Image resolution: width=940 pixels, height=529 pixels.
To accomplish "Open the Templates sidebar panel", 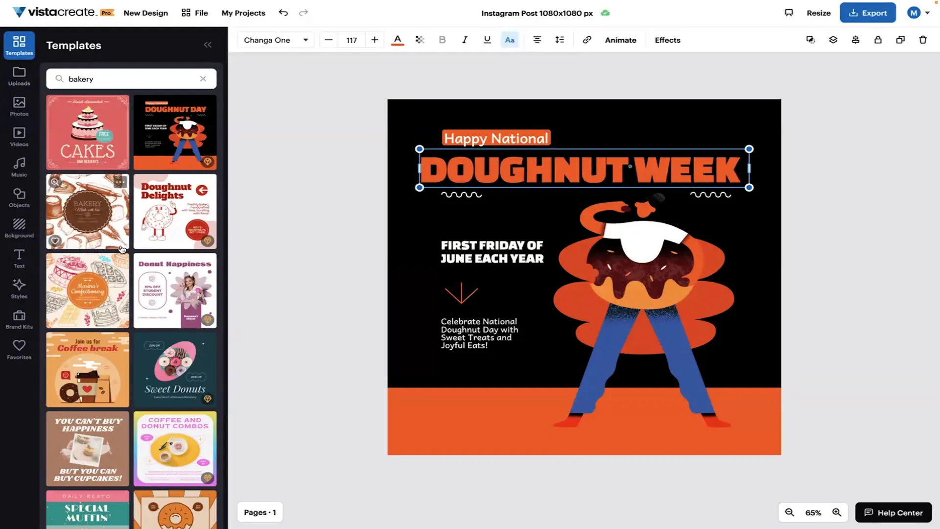I will pyautogui.click(x=19, y=45).
